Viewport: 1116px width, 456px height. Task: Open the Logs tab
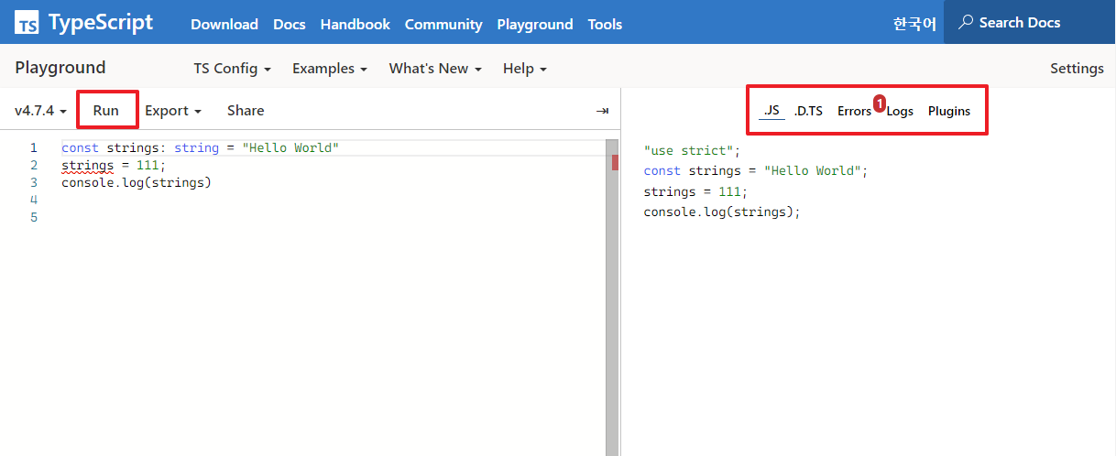[900, 111]
